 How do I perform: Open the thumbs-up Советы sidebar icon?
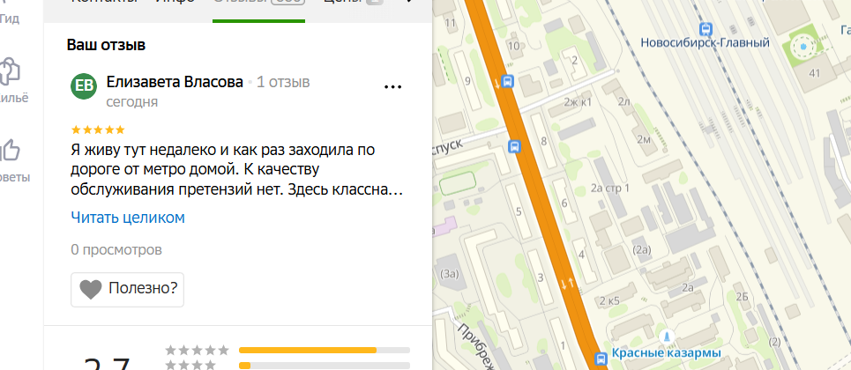10,151
